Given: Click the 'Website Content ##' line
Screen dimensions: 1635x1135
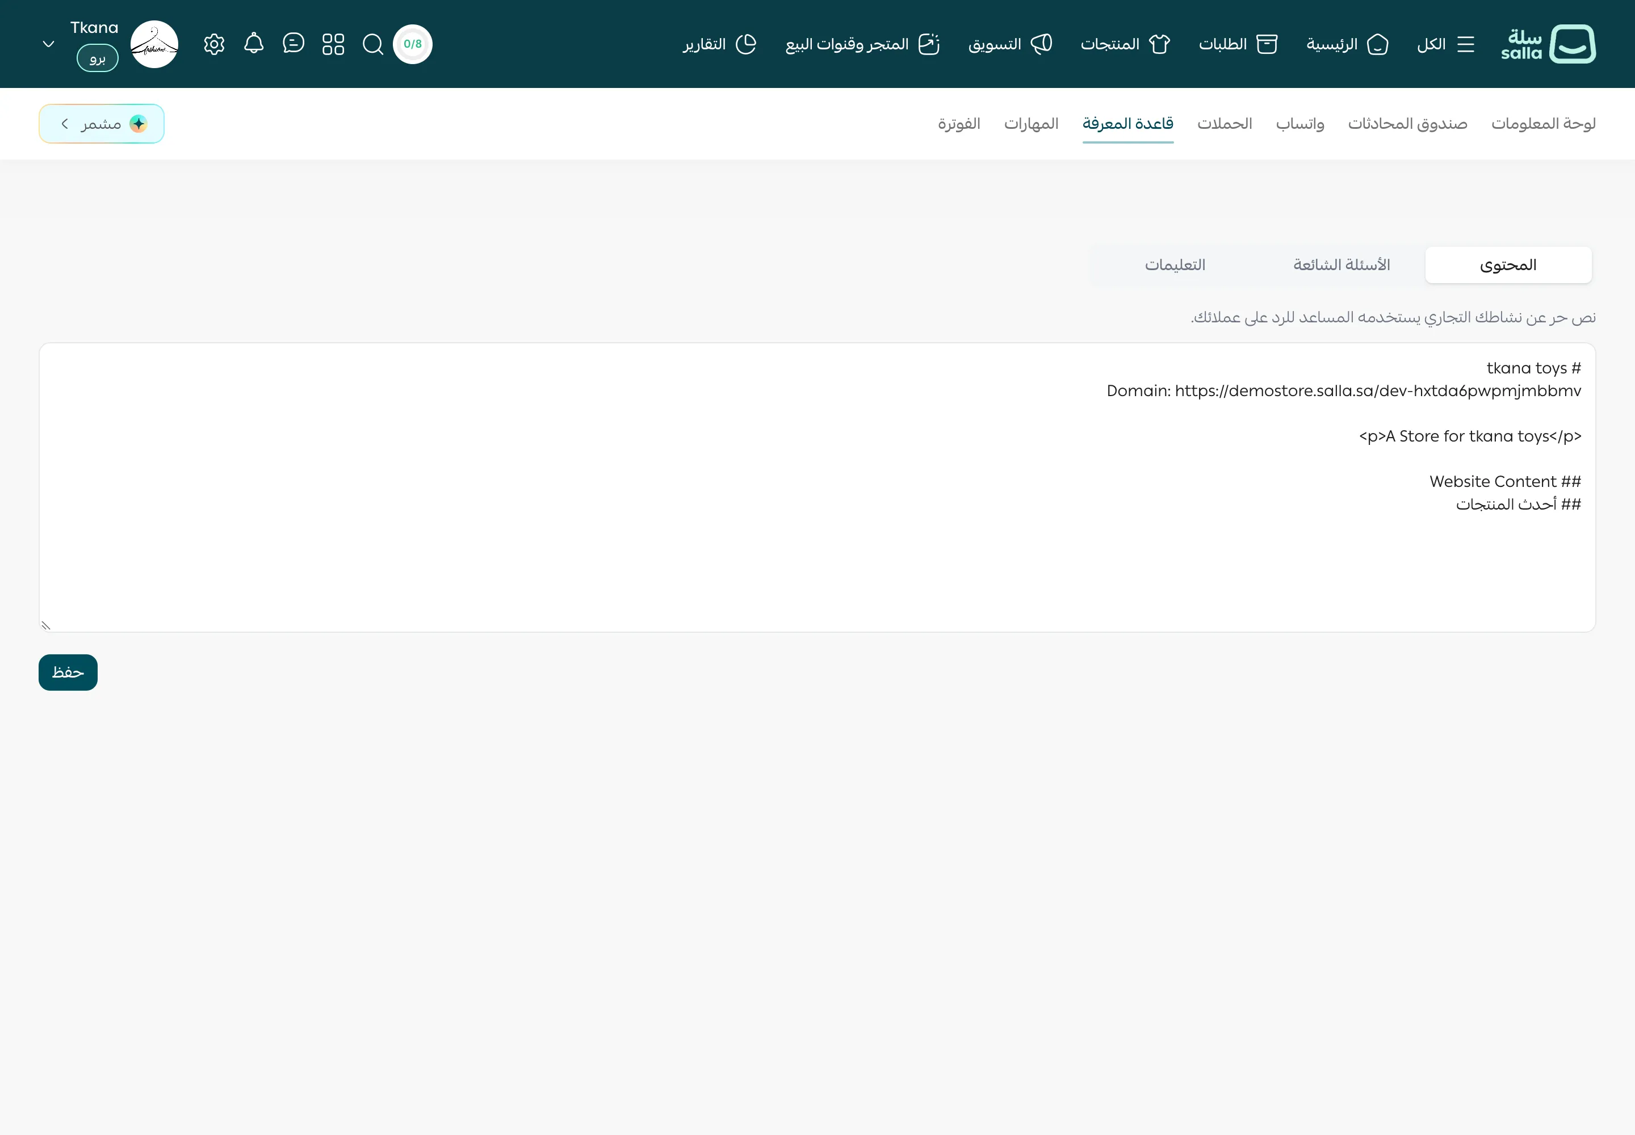Looking at the screenshot, I should tap(1505, 481).
